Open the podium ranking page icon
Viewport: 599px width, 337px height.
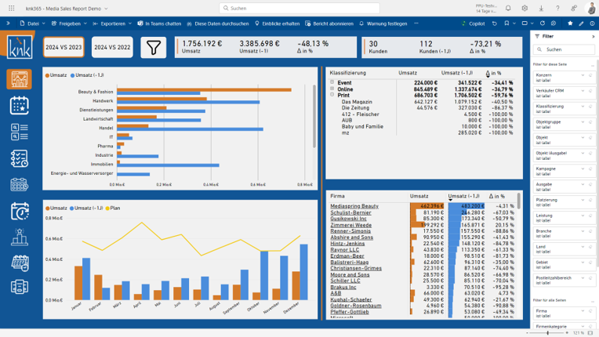pyautogui.click(x=19, y=237)
